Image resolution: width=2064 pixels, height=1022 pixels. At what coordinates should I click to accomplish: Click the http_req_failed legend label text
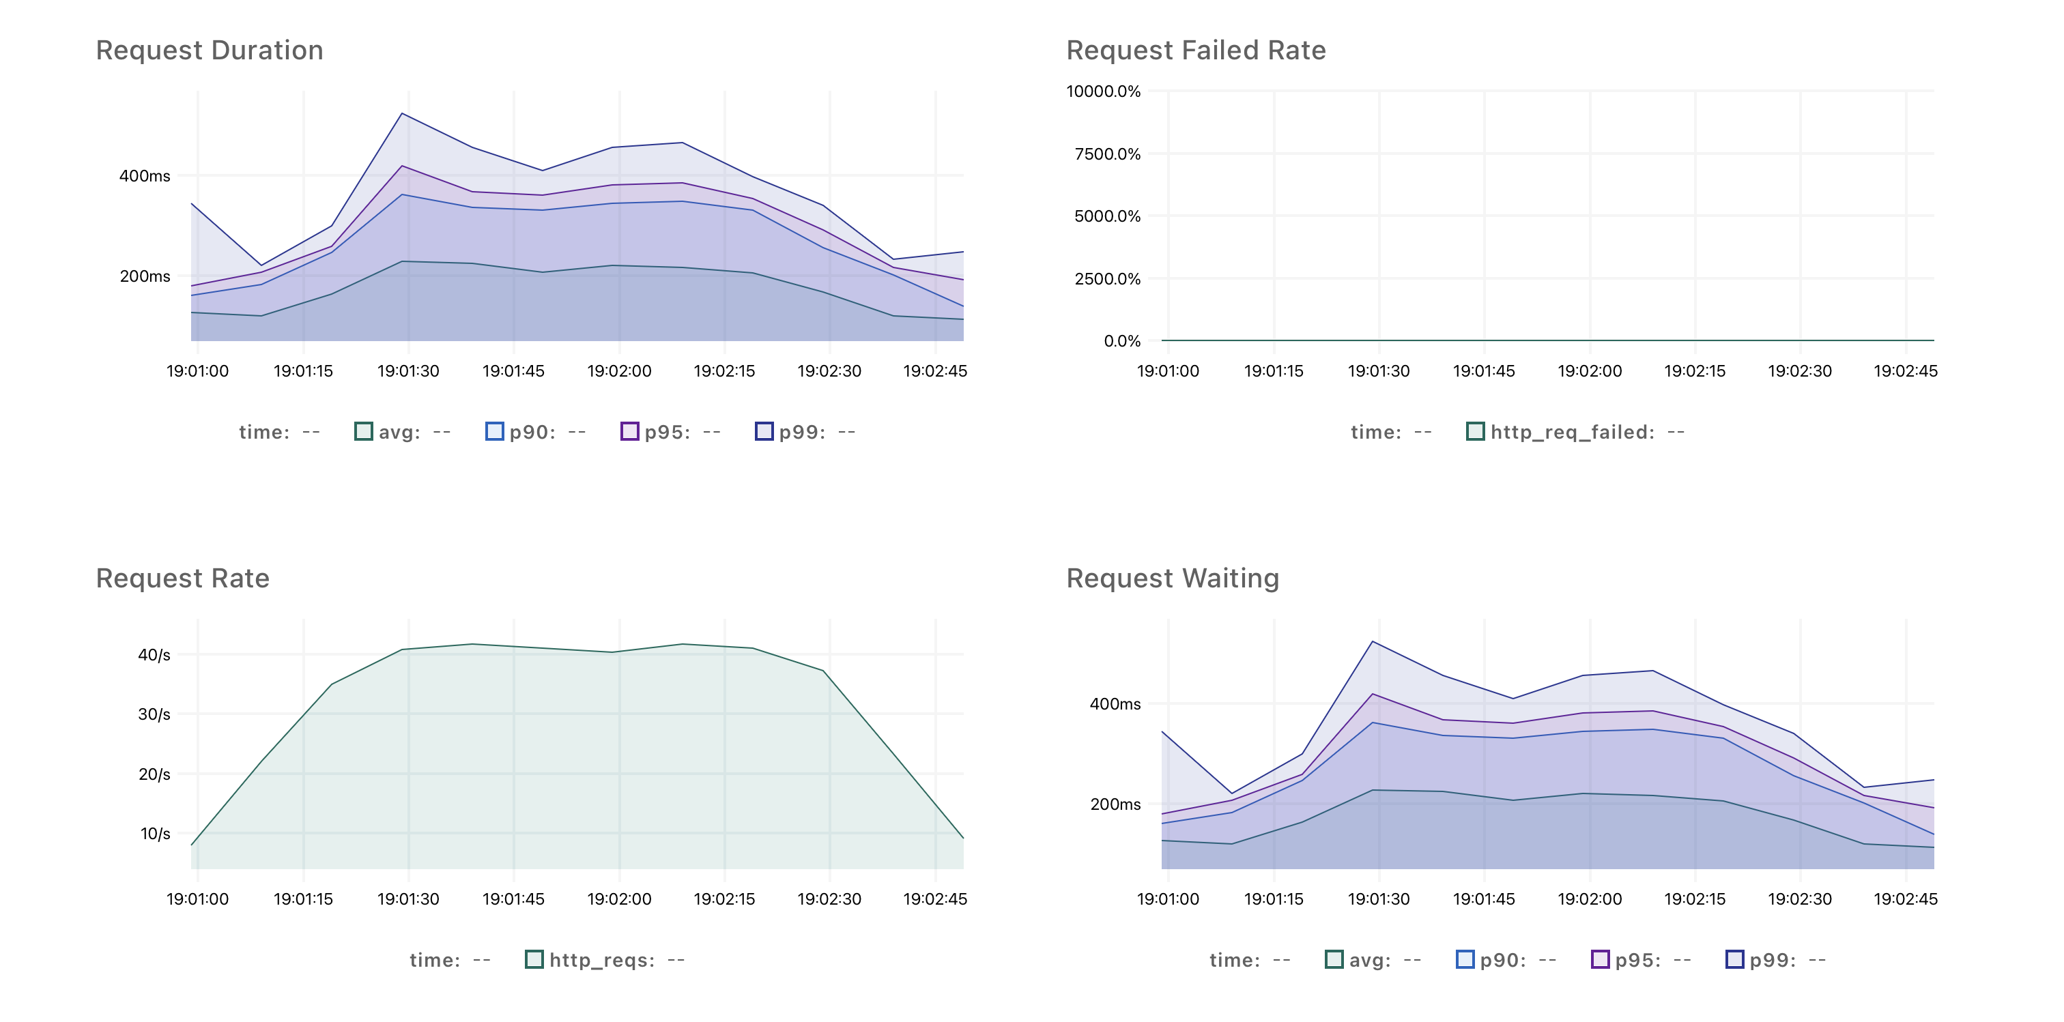pos(1572,433)
